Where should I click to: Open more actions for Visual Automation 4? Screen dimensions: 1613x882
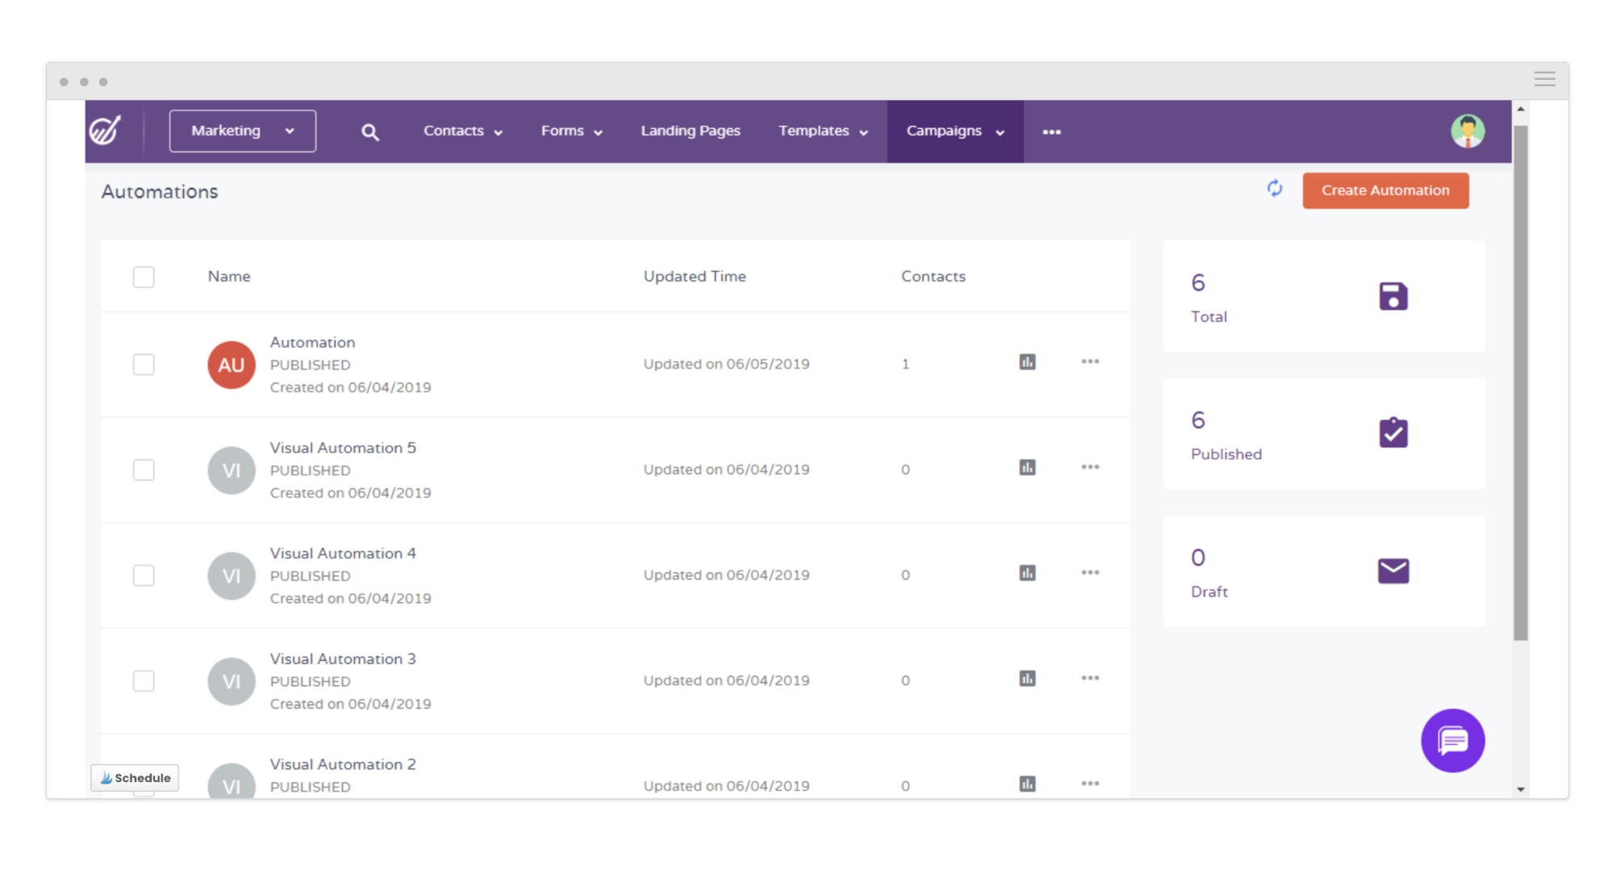tap(1090, 573)
